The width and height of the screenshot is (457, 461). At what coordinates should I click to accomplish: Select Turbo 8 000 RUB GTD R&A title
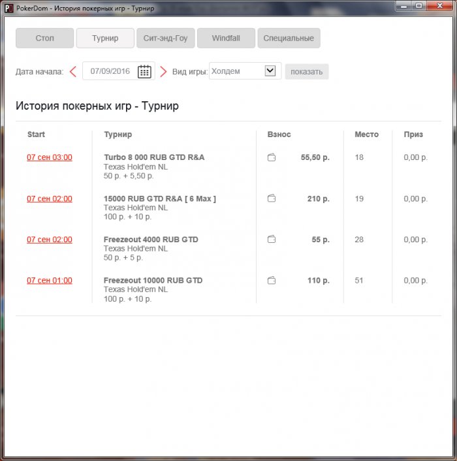(x=154, y=157)
